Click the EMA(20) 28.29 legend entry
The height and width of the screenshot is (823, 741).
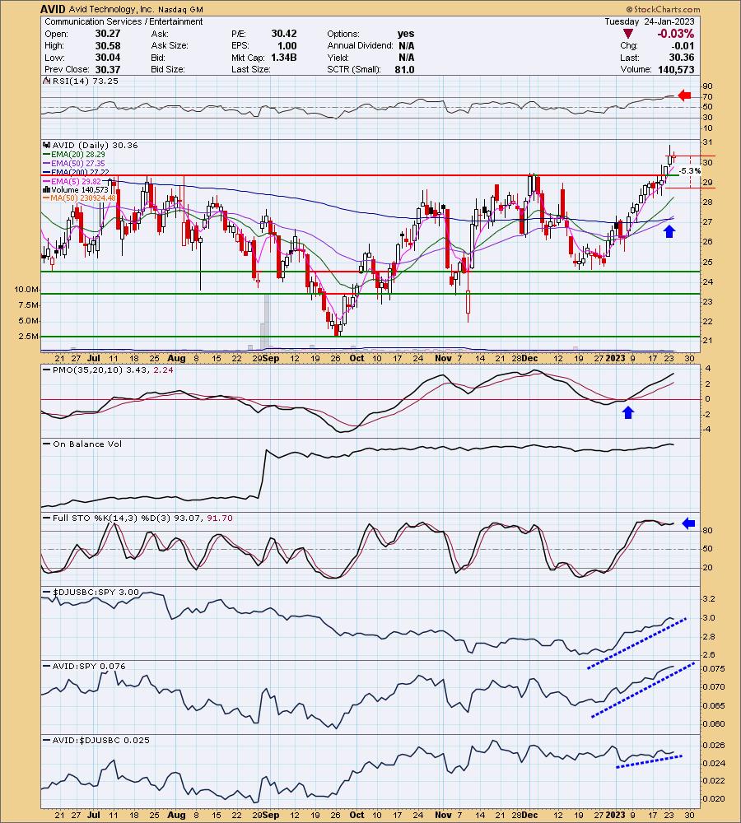point(77,155)
